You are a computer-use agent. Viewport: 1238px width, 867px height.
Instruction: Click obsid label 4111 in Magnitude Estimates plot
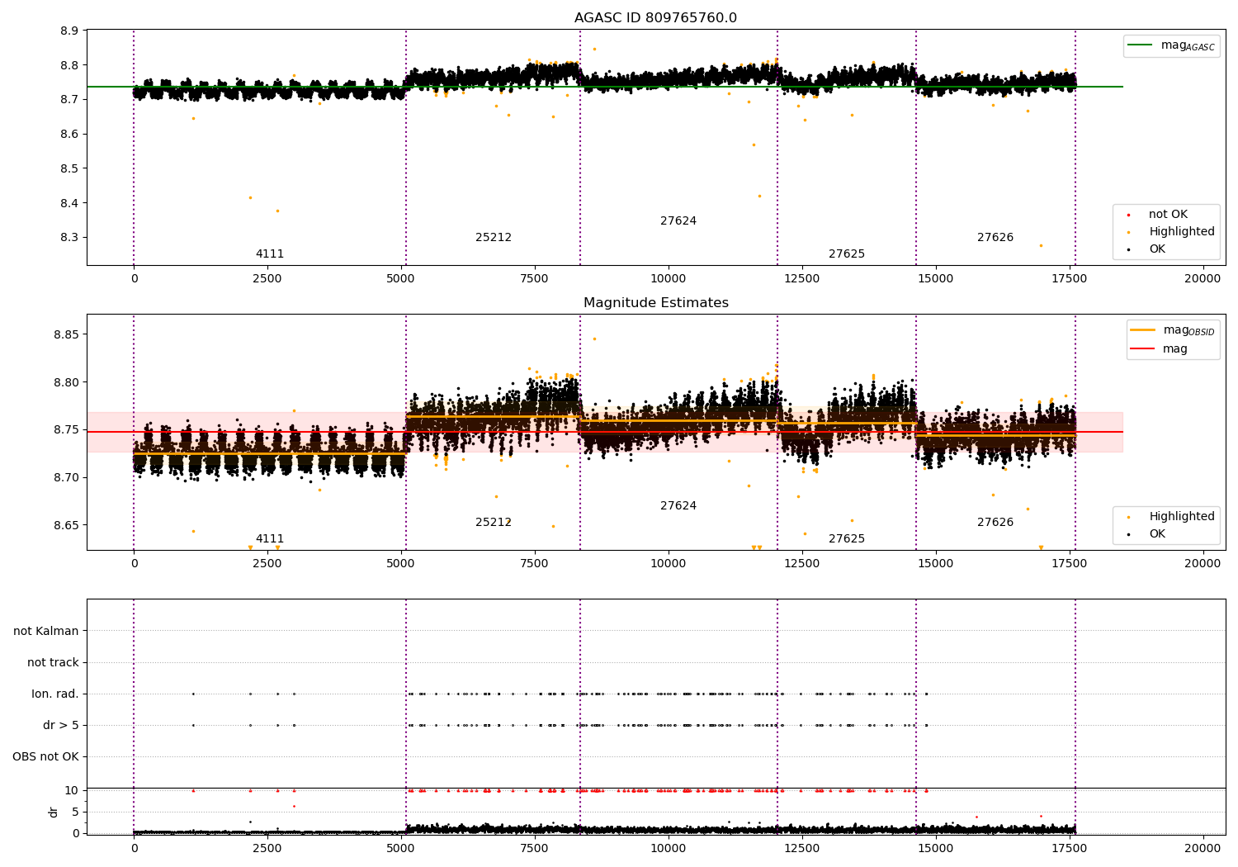click(270, 539)
